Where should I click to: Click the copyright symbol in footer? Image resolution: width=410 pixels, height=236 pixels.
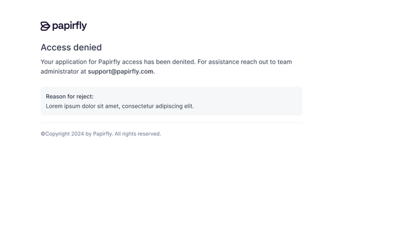[43, 134]
